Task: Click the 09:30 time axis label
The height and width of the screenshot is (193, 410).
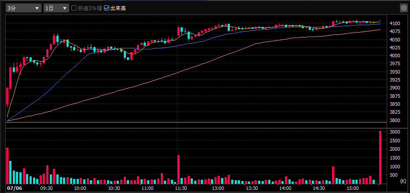Action: point(46,189)
